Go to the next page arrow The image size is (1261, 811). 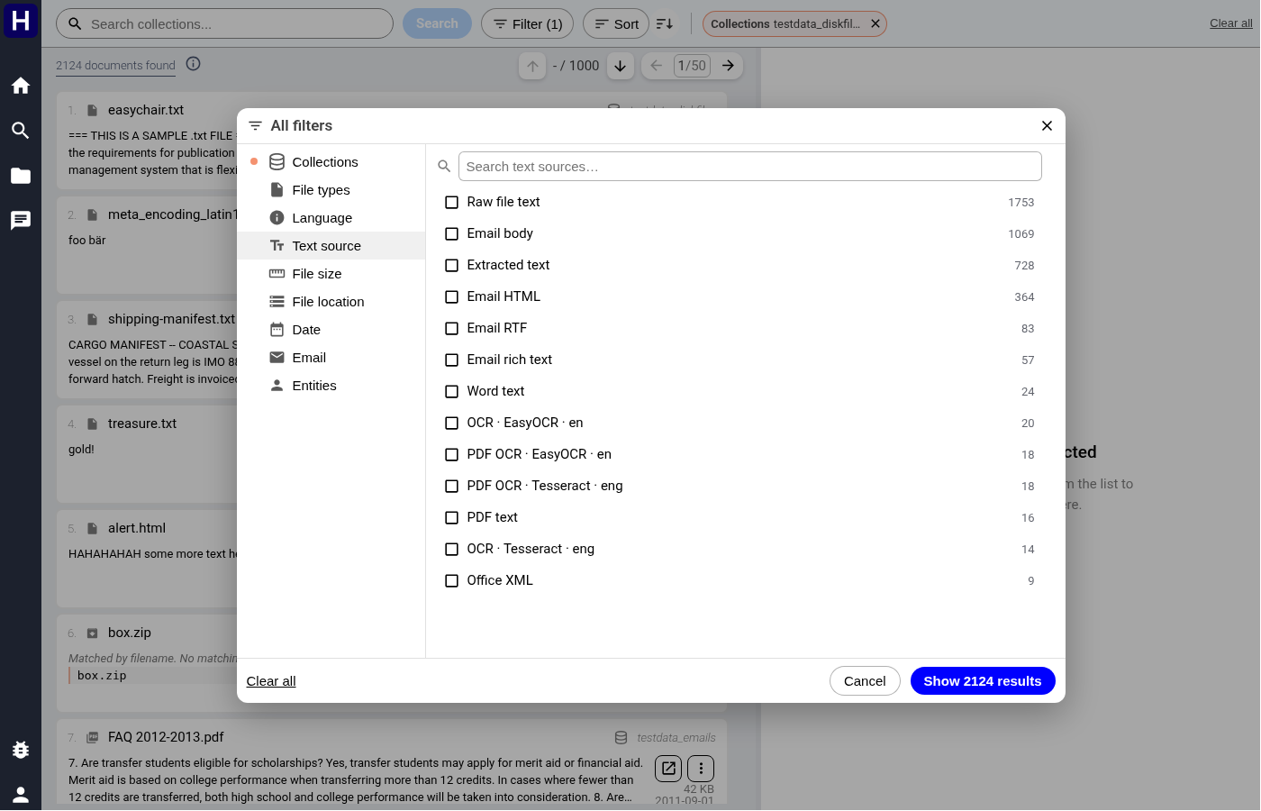[729, 66]
